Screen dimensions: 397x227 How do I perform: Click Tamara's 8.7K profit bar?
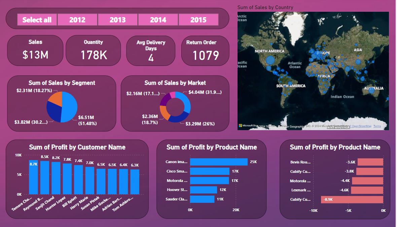coord(33,178)
